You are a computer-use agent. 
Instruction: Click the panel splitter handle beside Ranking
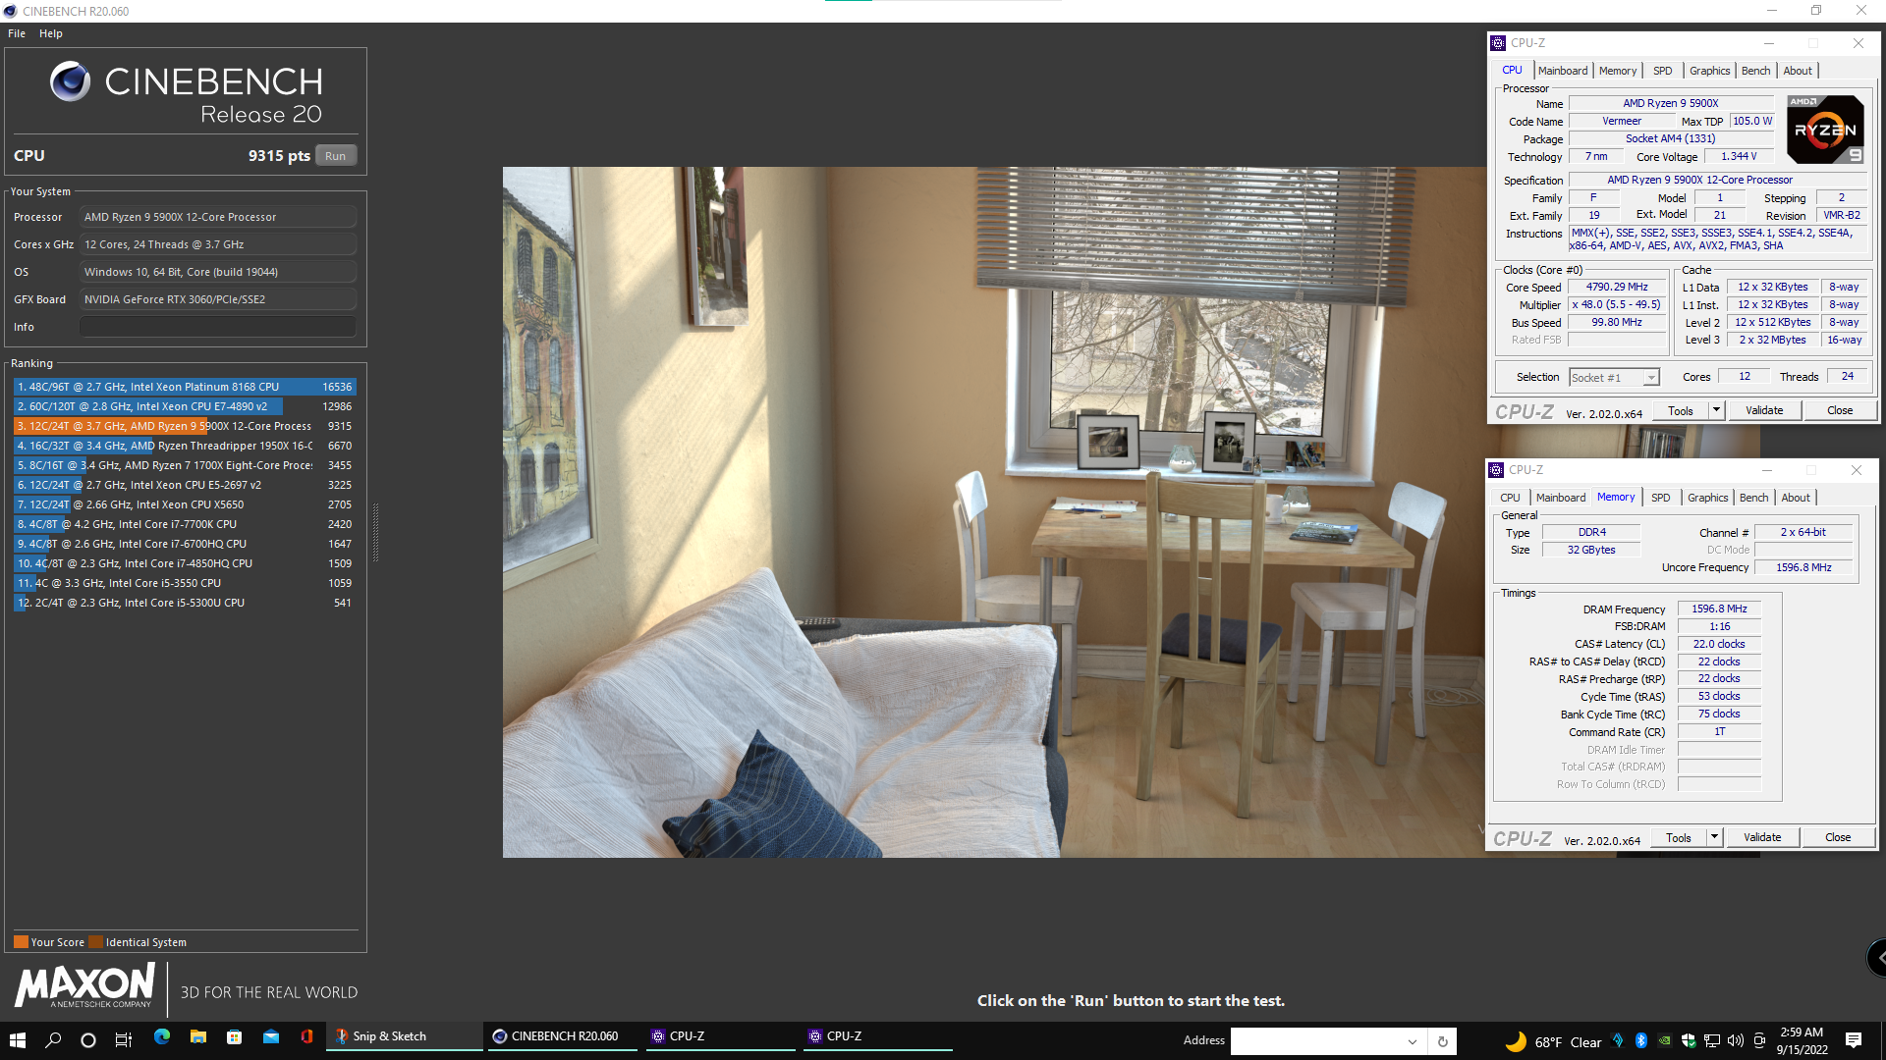tap(375, 532)
